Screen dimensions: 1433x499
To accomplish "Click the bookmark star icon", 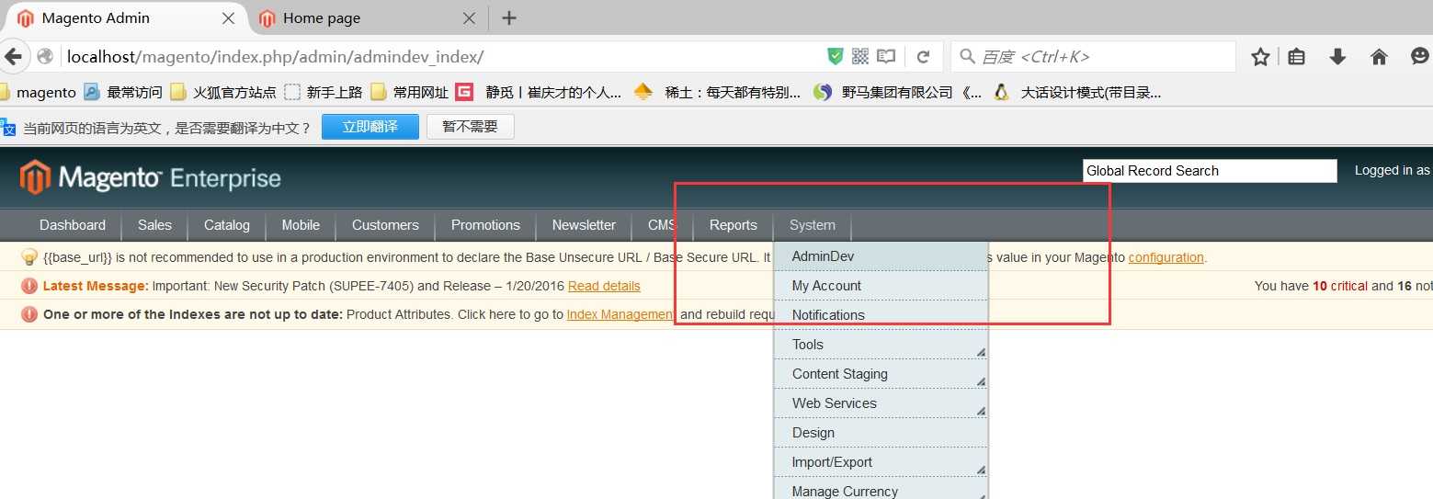I will (1260, 57).
